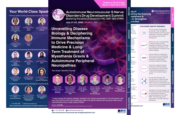The width and height of the screenshot is (179, 115).
Task: Click Karen Lynch's round photo on the left page
Action: click(x=29, y=21)
